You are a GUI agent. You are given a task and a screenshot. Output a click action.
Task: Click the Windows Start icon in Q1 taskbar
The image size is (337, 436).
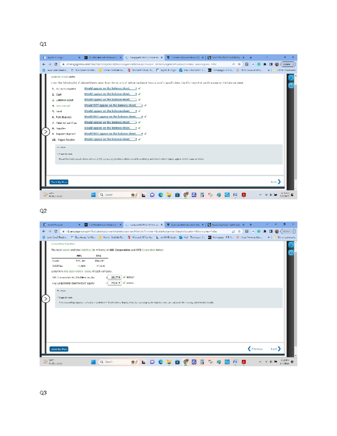pos(93,195)
